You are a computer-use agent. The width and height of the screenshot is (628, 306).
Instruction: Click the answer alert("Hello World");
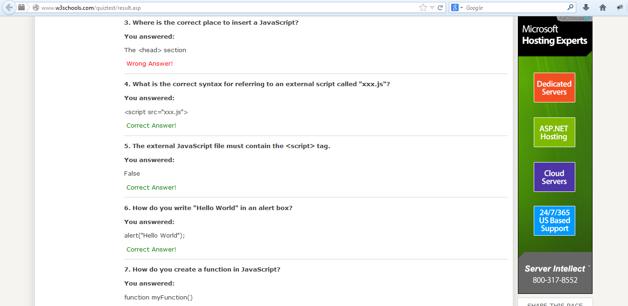(155, 236)
